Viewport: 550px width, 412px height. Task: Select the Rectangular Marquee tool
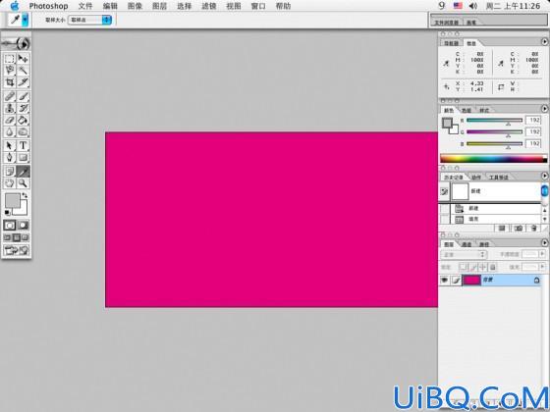coord(10,59)
